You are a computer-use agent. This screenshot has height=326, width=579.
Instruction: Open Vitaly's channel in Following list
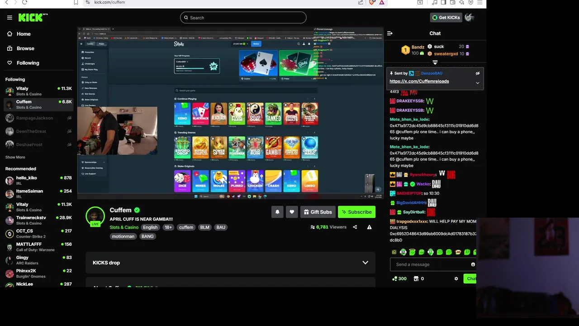pos(38,91)
